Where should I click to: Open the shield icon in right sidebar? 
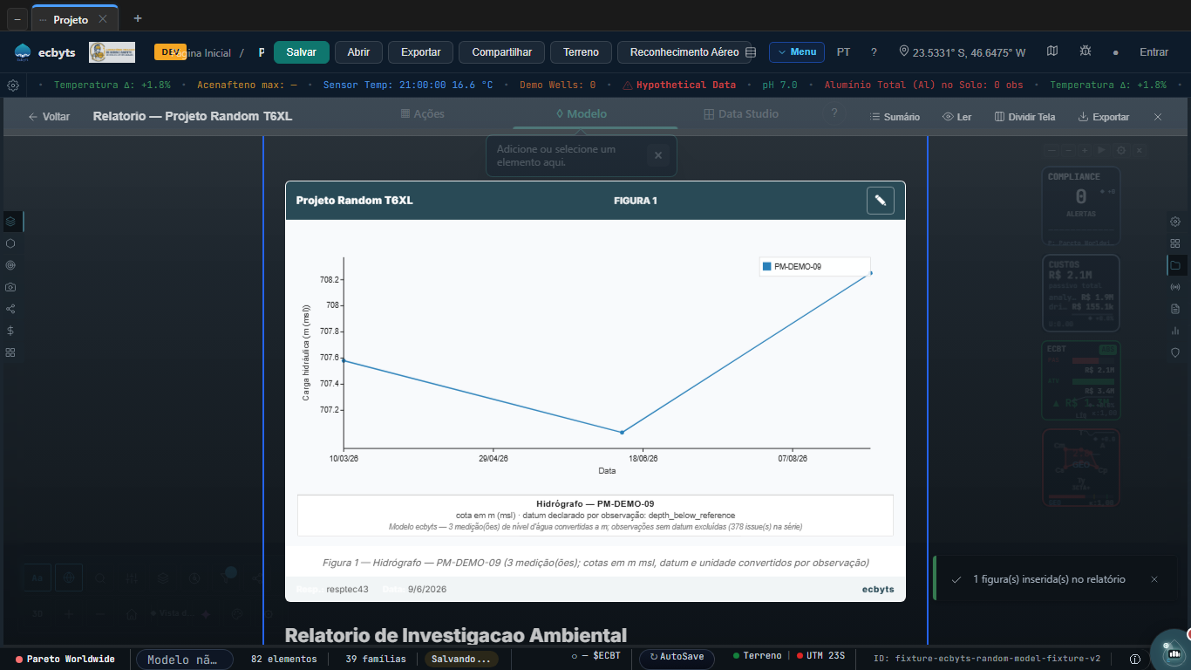coord(1175,352)
